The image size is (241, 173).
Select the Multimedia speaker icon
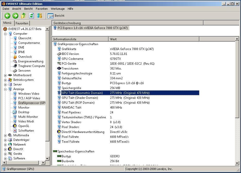(x=10, y=135)
